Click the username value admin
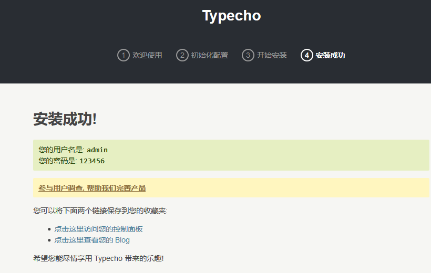Image resolution: width=431 pixels, height=273 pixels. coord(97,150)
